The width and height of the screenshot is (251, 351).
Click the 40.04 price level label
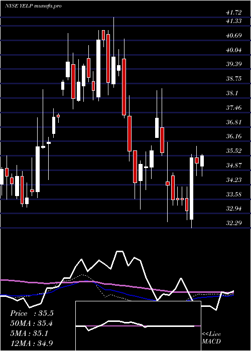coord(234,50)
